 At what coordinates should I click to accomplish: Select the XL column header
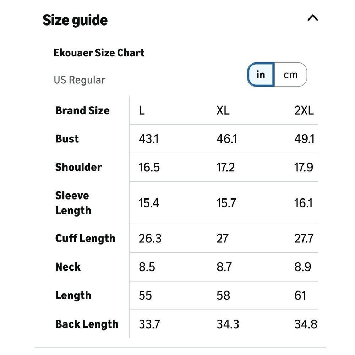tap(223, 111)
